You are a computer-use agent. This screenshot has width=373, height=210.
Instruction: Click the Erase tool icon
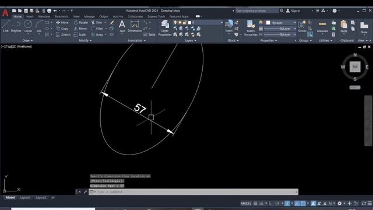click(x=111, y=23)
